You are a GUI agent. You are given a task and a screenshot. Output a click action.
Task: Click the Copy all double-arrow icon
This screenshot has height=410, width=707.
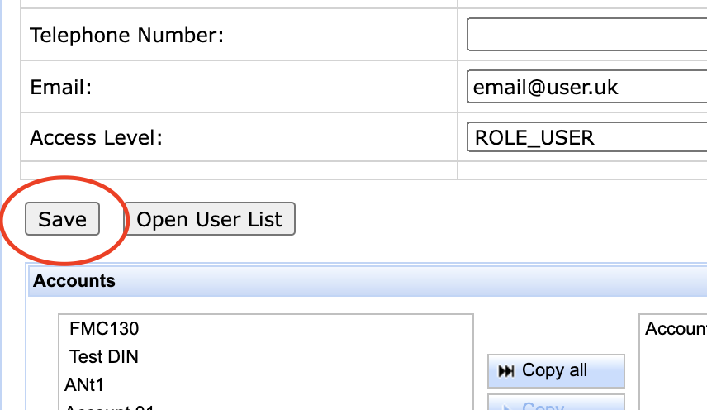tap(507, 371)
